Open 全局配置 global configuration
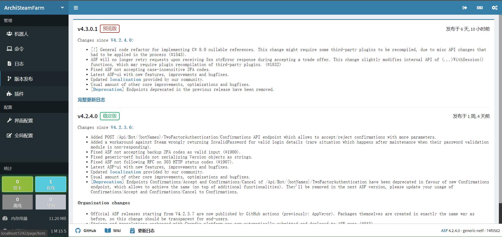Image resolution: width=502 pixels, height=237 pixels. coord(34,135)
